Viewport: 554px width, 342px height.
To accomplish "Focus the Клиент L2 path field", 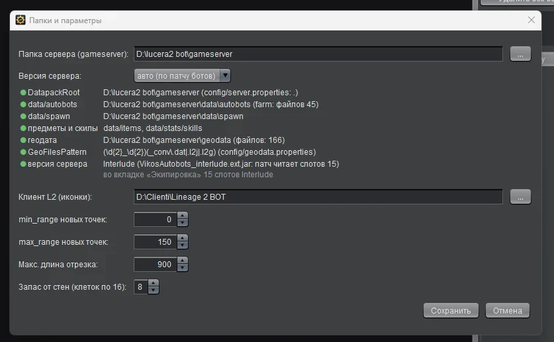I will (x=318, y=197).
